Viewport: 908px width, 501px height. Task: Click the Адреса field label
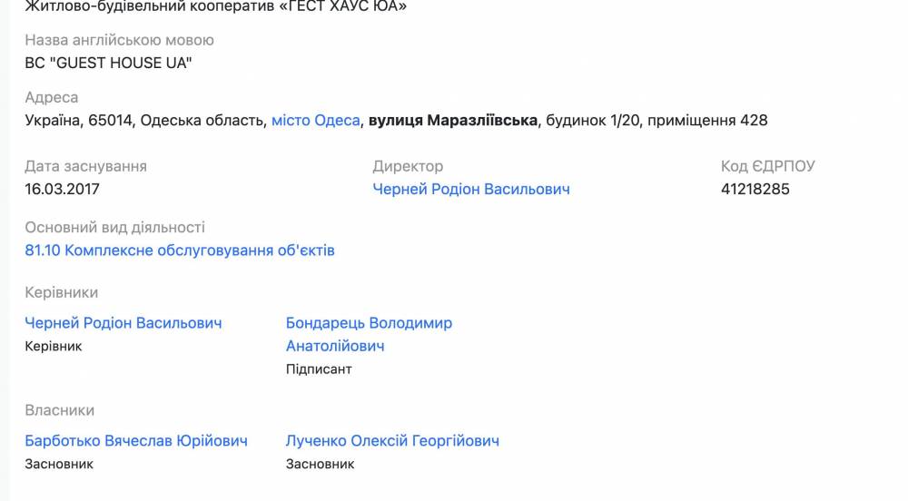(52, 97)
